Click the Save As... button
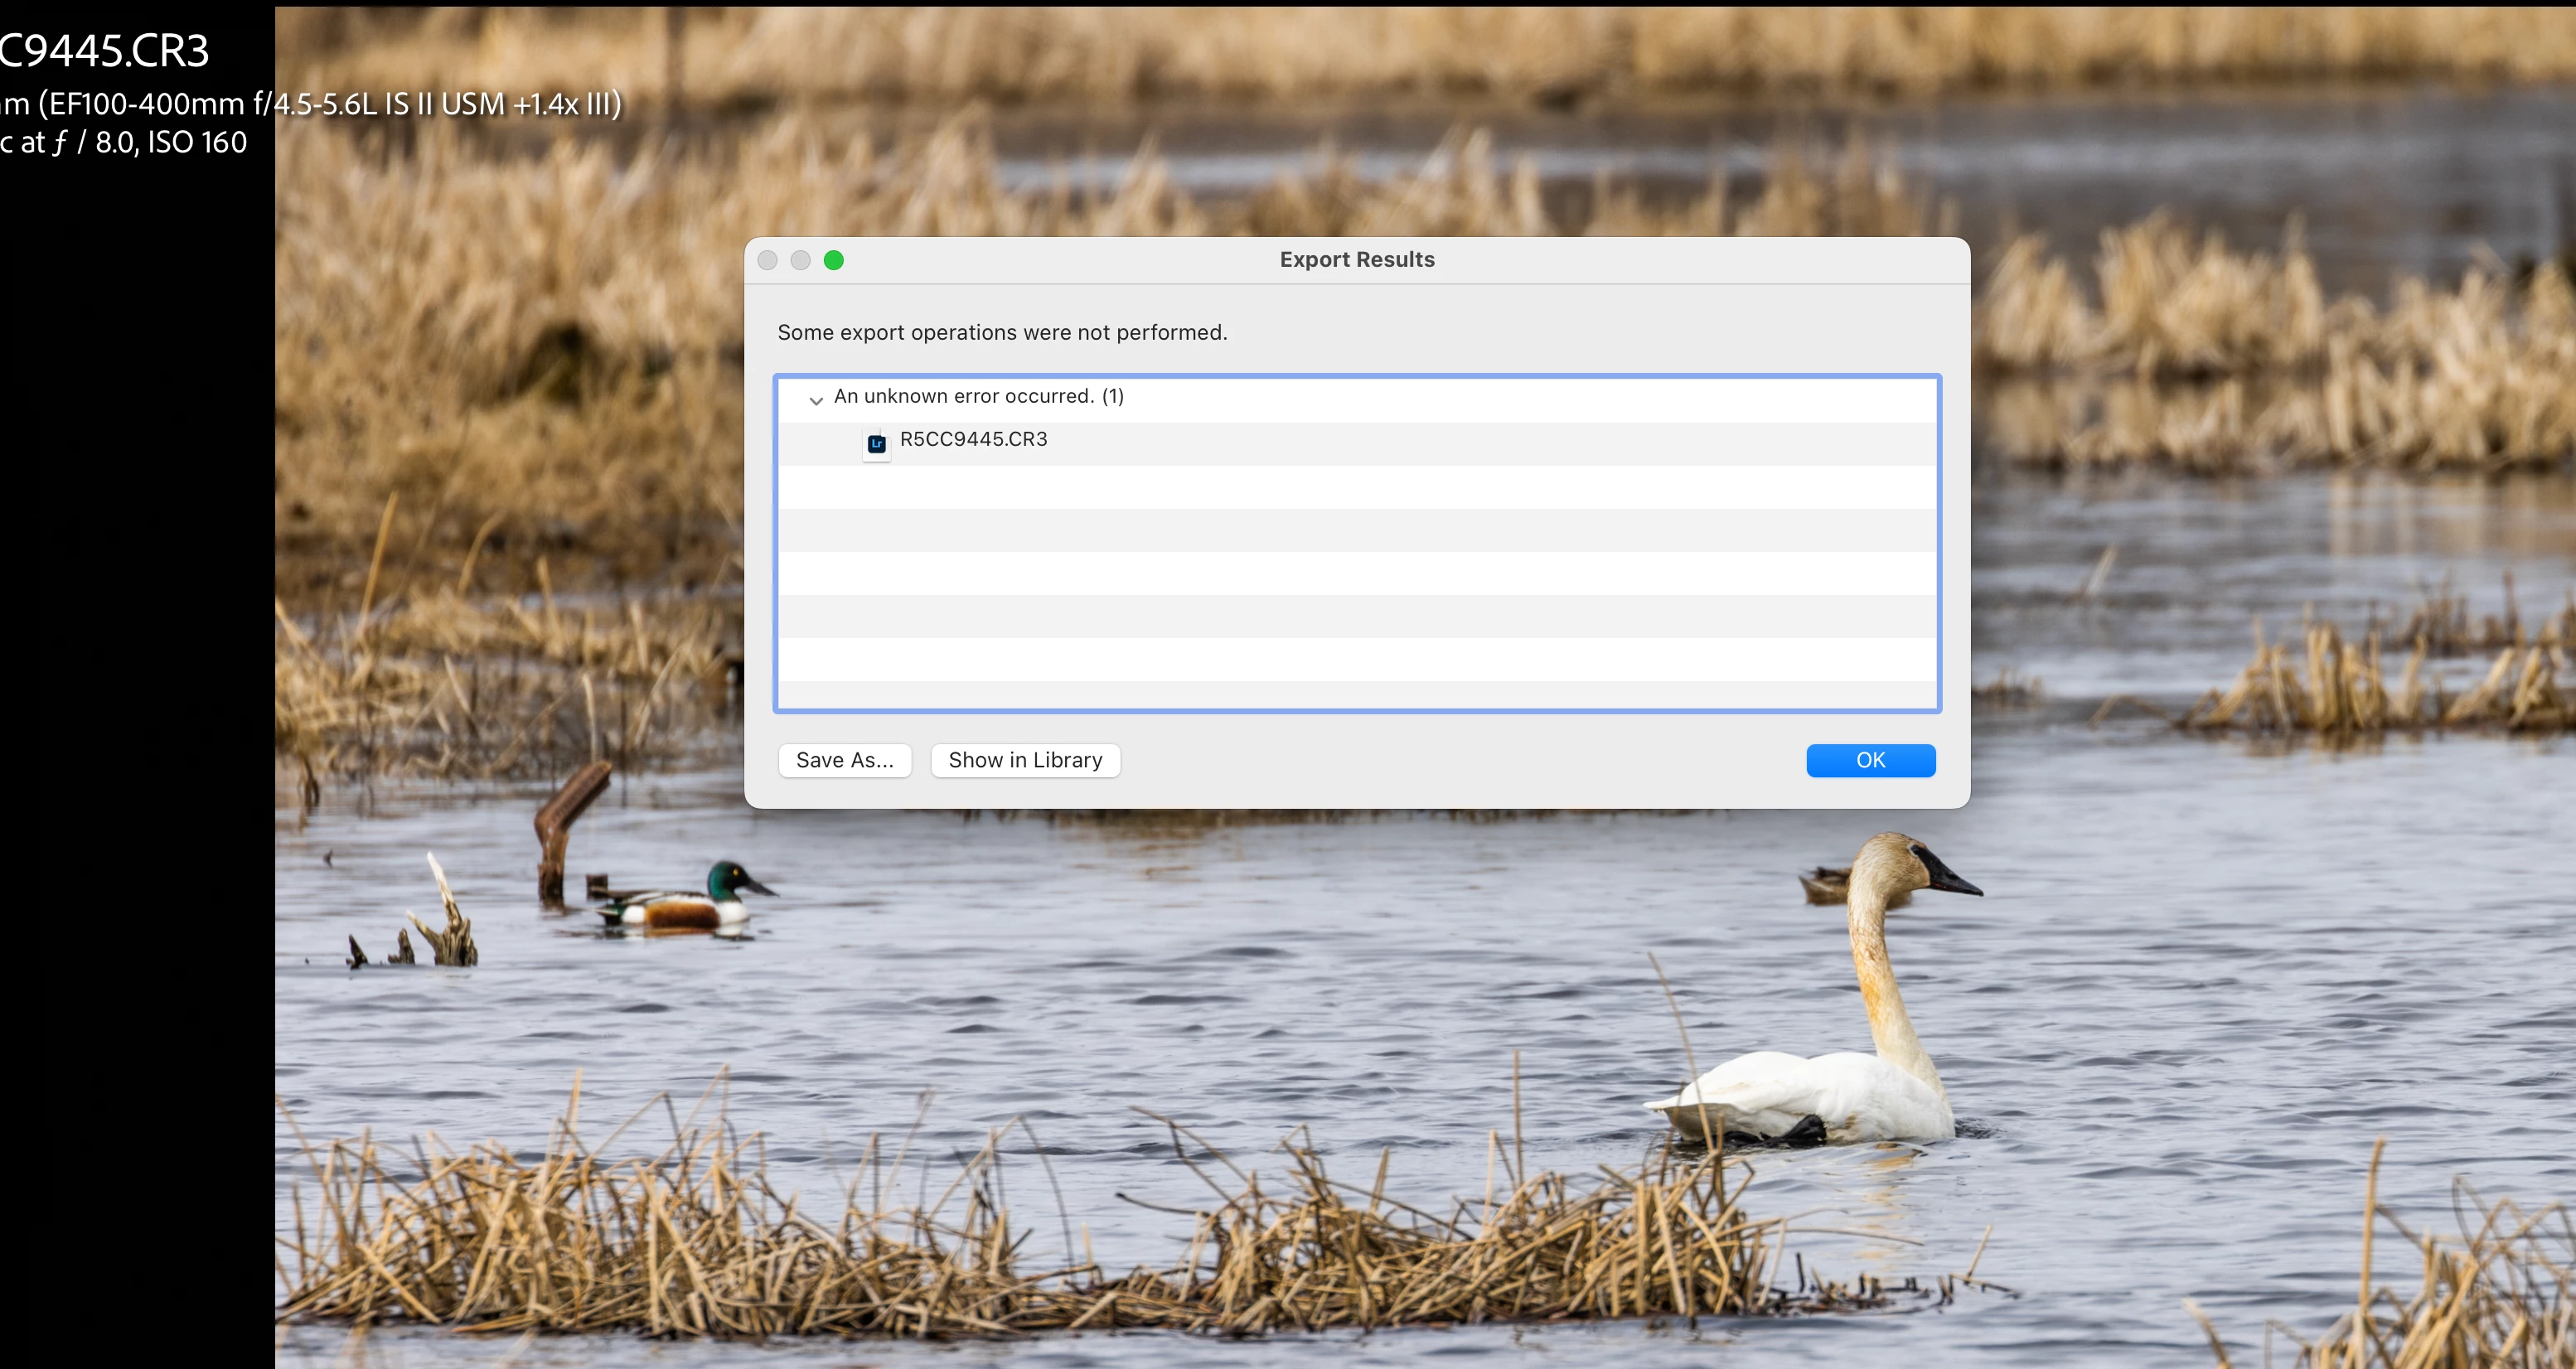The width and height of the screenshot is (2576, 1369). (844, 760)
